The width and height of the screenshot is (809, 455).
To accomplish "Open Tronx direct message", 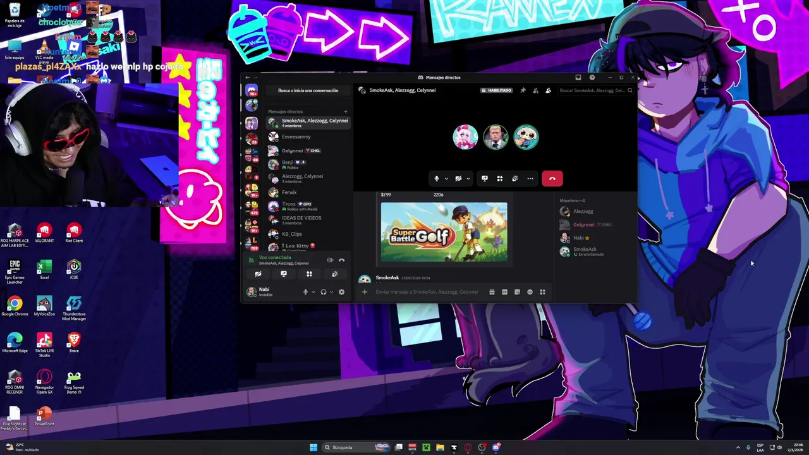I will (x=308, y=206).
